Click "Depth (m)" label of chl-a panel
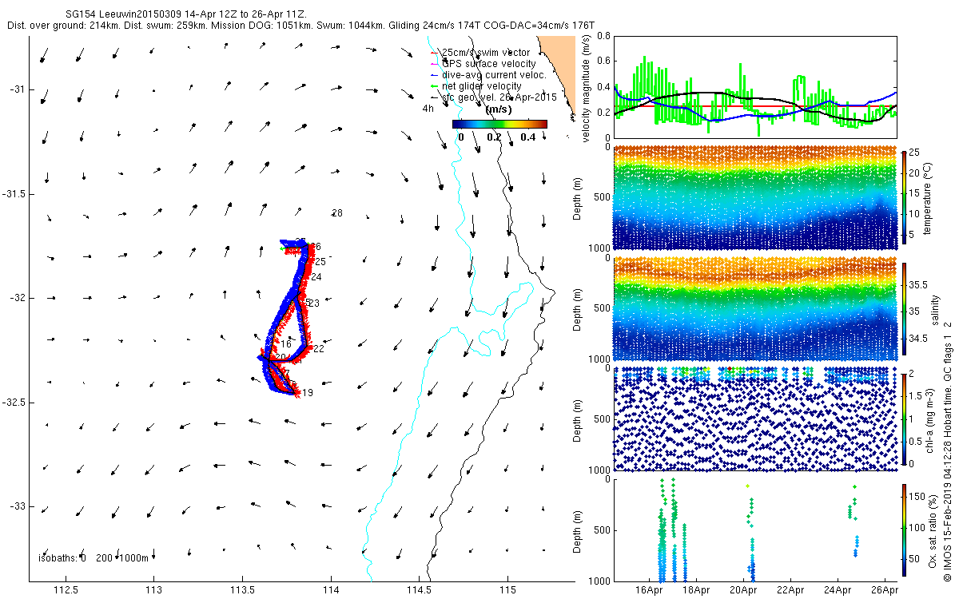Viewport: 959px width, 599px height. click(578, 419)
